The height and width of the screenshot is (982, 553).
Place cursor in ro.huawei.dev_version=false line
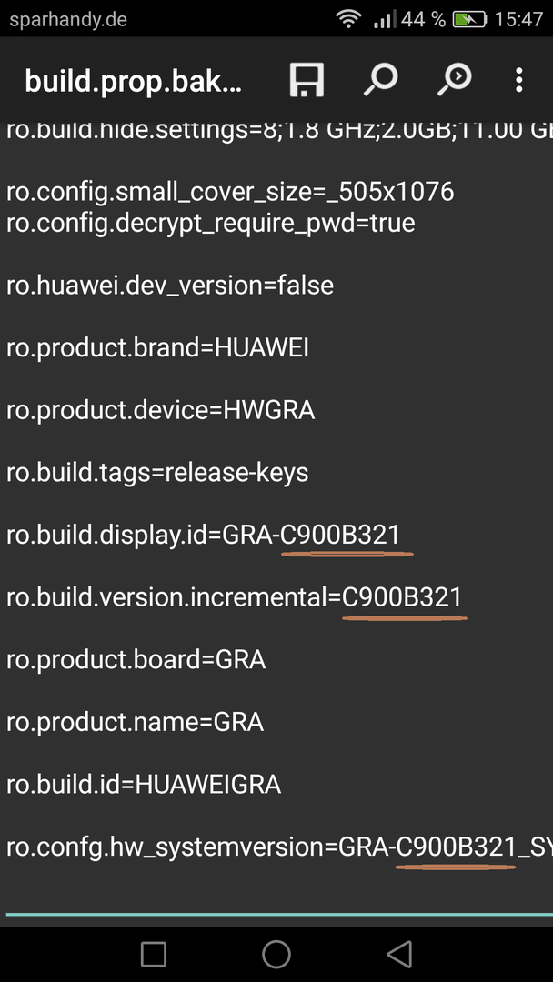[170, 286]
